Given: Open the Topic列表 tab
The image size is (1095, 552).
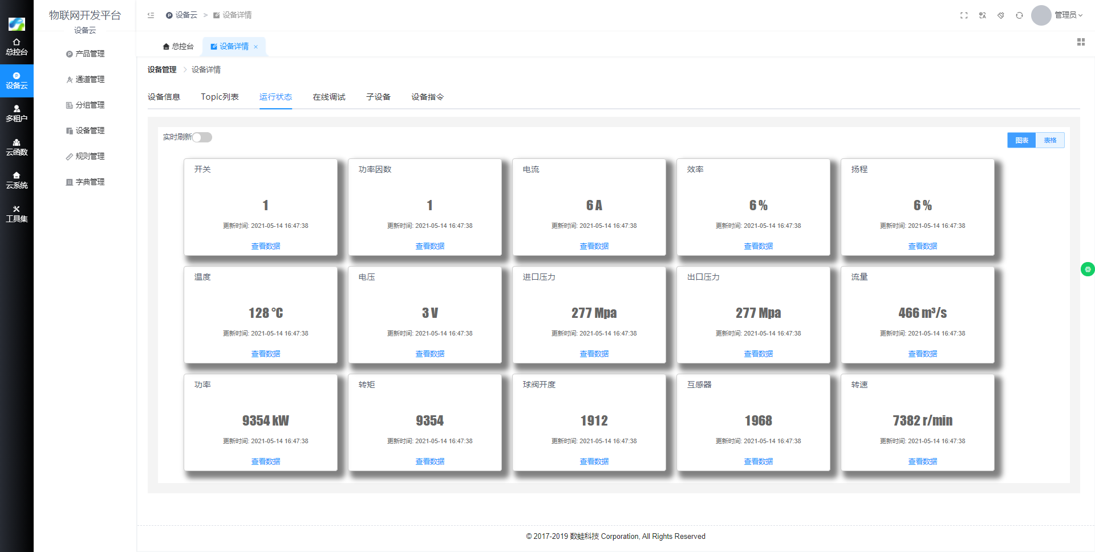Looking at the screenshot, I should pos(220,97).
